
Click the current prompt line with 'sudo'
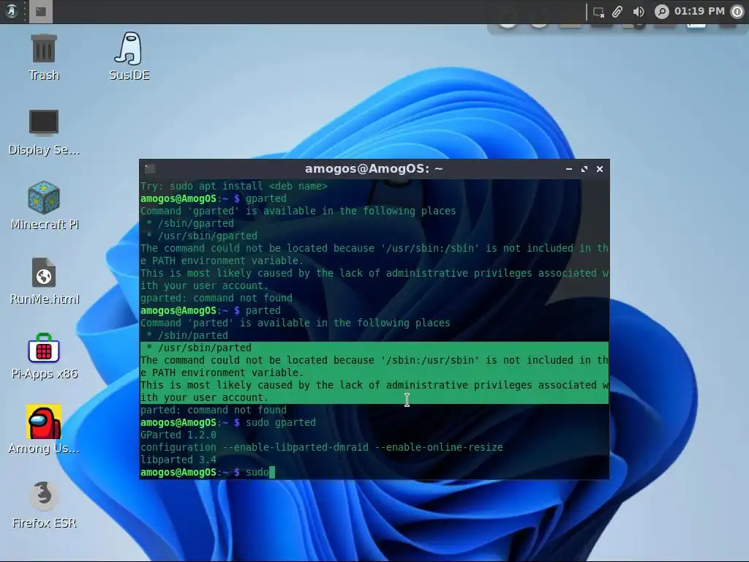click(x=207, y=472)
